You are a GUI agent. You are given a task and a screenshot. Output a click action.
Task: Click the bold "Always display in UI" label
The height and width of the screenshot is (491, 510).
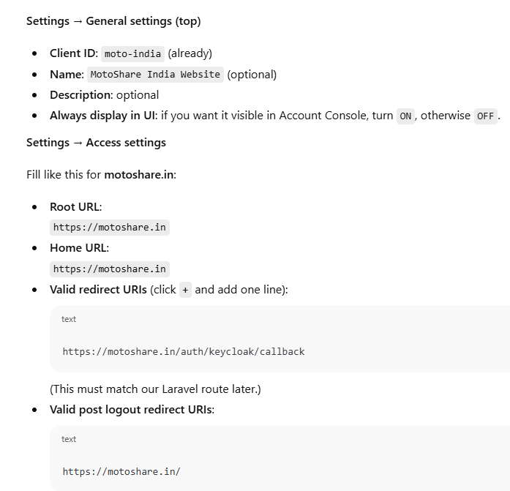point(102,116)
